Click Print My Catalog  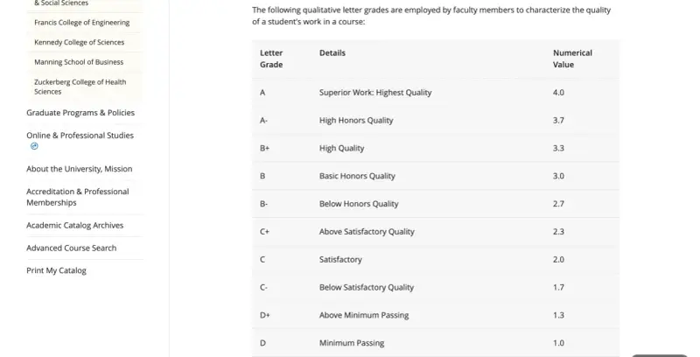[56, 270]
